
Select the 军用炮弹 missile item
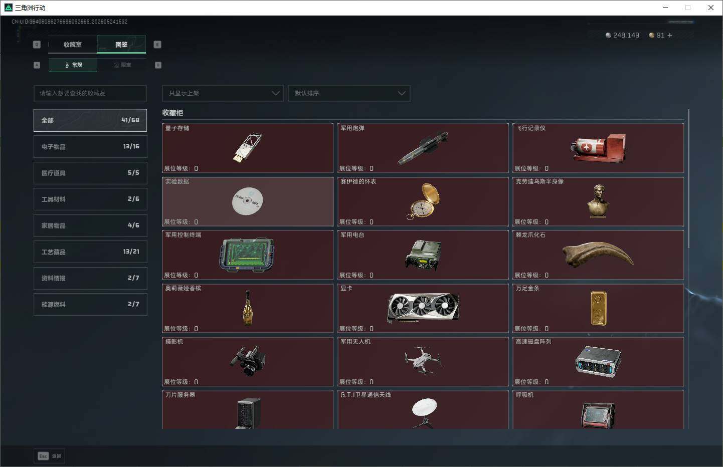[423, 148]
